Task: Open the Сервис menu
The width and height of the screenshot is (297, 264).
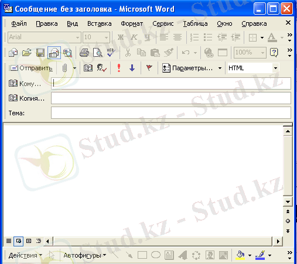Action: 163,23
